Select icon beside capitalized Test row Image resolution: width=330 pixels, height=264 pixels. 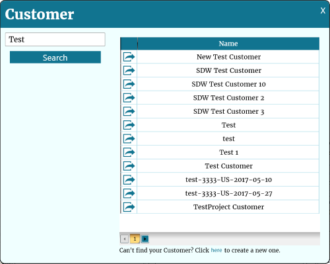tap(129, 125)
